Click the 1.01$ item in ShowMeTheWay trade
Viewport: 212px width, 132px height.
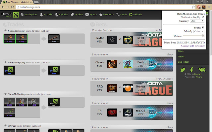pyautogui.click(x=34, y=102)
